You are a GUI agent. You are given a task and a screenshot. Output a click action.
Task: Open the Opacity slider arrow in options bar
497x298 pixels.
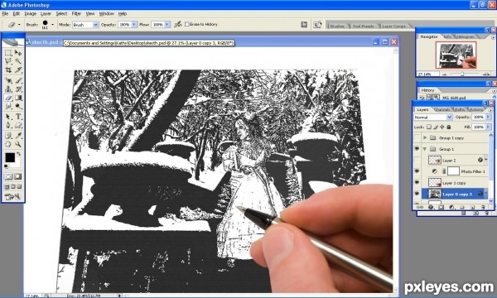[134, 24]
